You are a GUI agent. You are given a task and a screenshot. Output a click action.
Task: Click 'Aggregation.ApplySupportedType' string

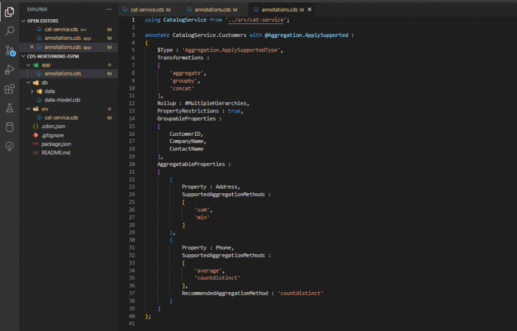[232, 50]
